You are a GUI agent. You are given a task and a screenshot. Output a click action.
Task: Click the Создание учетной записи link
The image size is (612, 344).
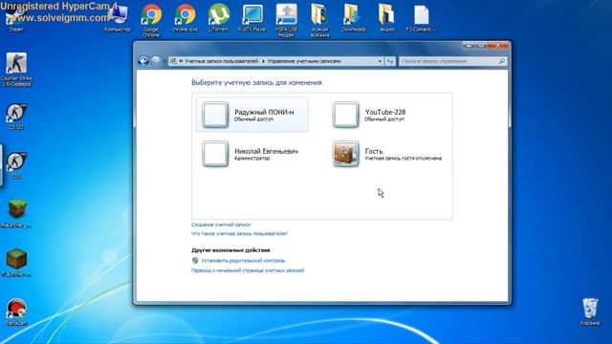(221, 225)
